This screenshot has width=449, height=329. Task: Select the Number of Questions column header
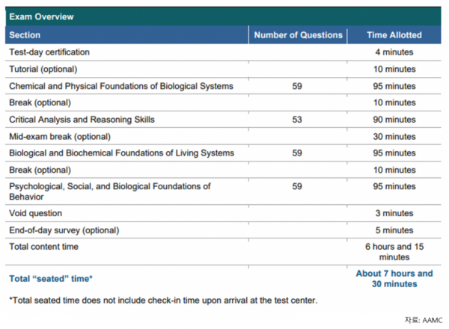click(298, 35)
